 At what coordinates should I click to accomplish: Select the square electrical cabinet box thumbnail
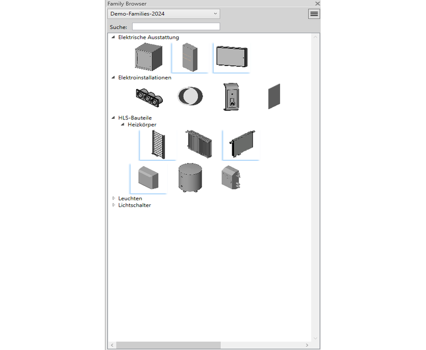pos(148,57)
